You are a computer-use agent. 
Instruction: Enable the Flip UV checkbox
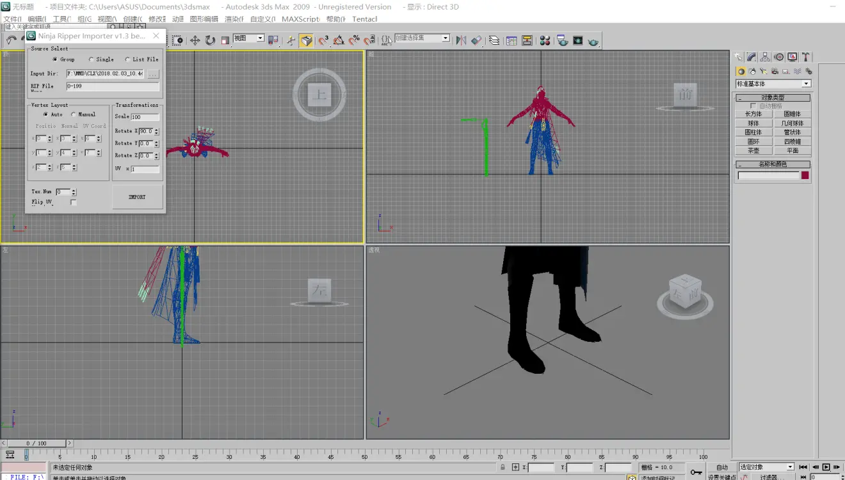pos(73,202)
